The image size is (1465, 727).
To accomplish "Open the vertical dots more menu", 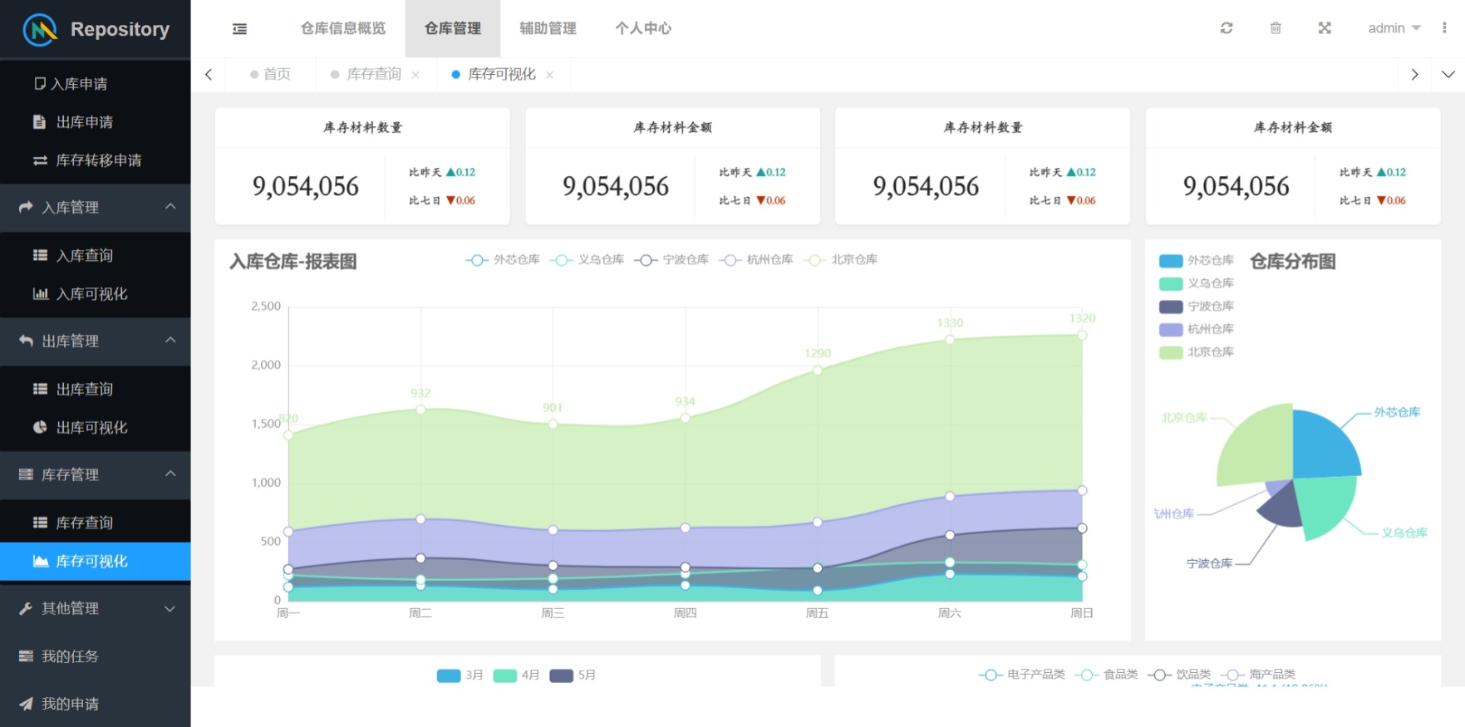I will (x=1444, y=28).
